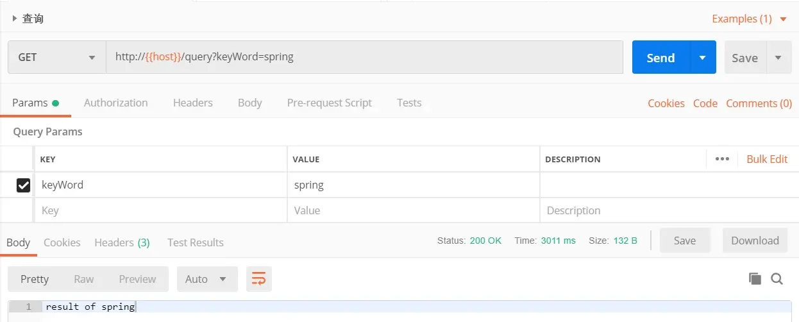Click the search magnifier icon in response
Viewport: 799px width, 322px height.
pos(777,278)
